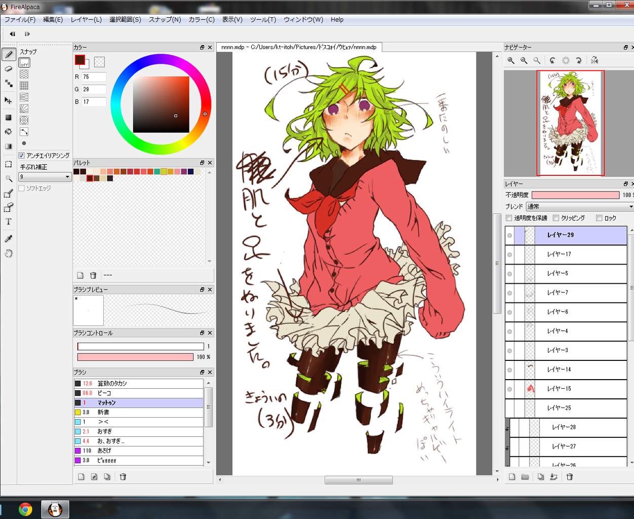
Task: Select the 算数のタカシ brush
Action: point(139,384)
